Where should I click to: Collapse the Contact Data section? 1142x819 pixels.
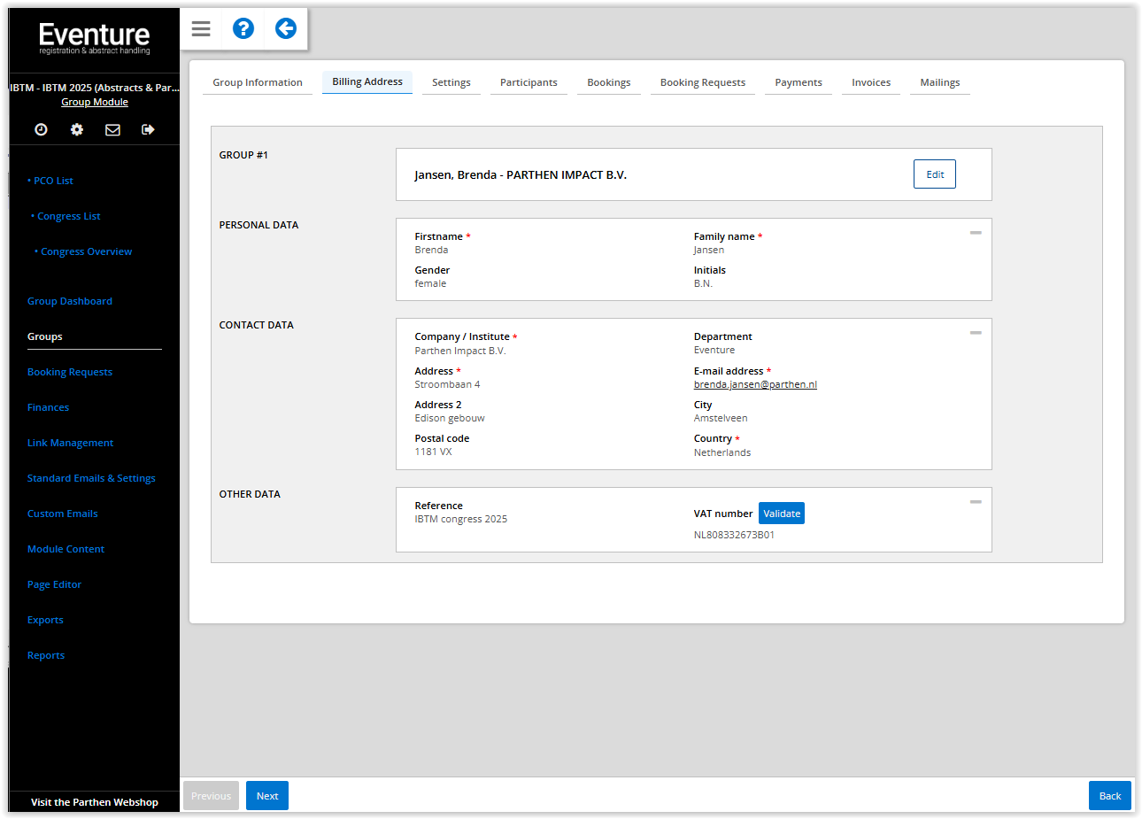[976, 333]
